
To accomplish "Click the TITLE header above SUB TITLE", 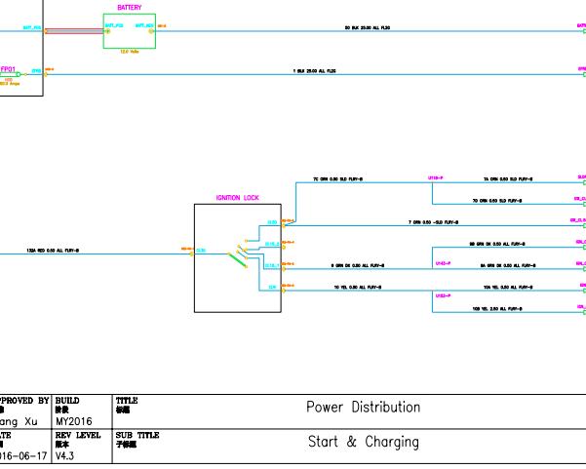I will [x=127, y=401].
